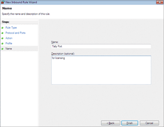Click the Name: field label

pos(55,42)
